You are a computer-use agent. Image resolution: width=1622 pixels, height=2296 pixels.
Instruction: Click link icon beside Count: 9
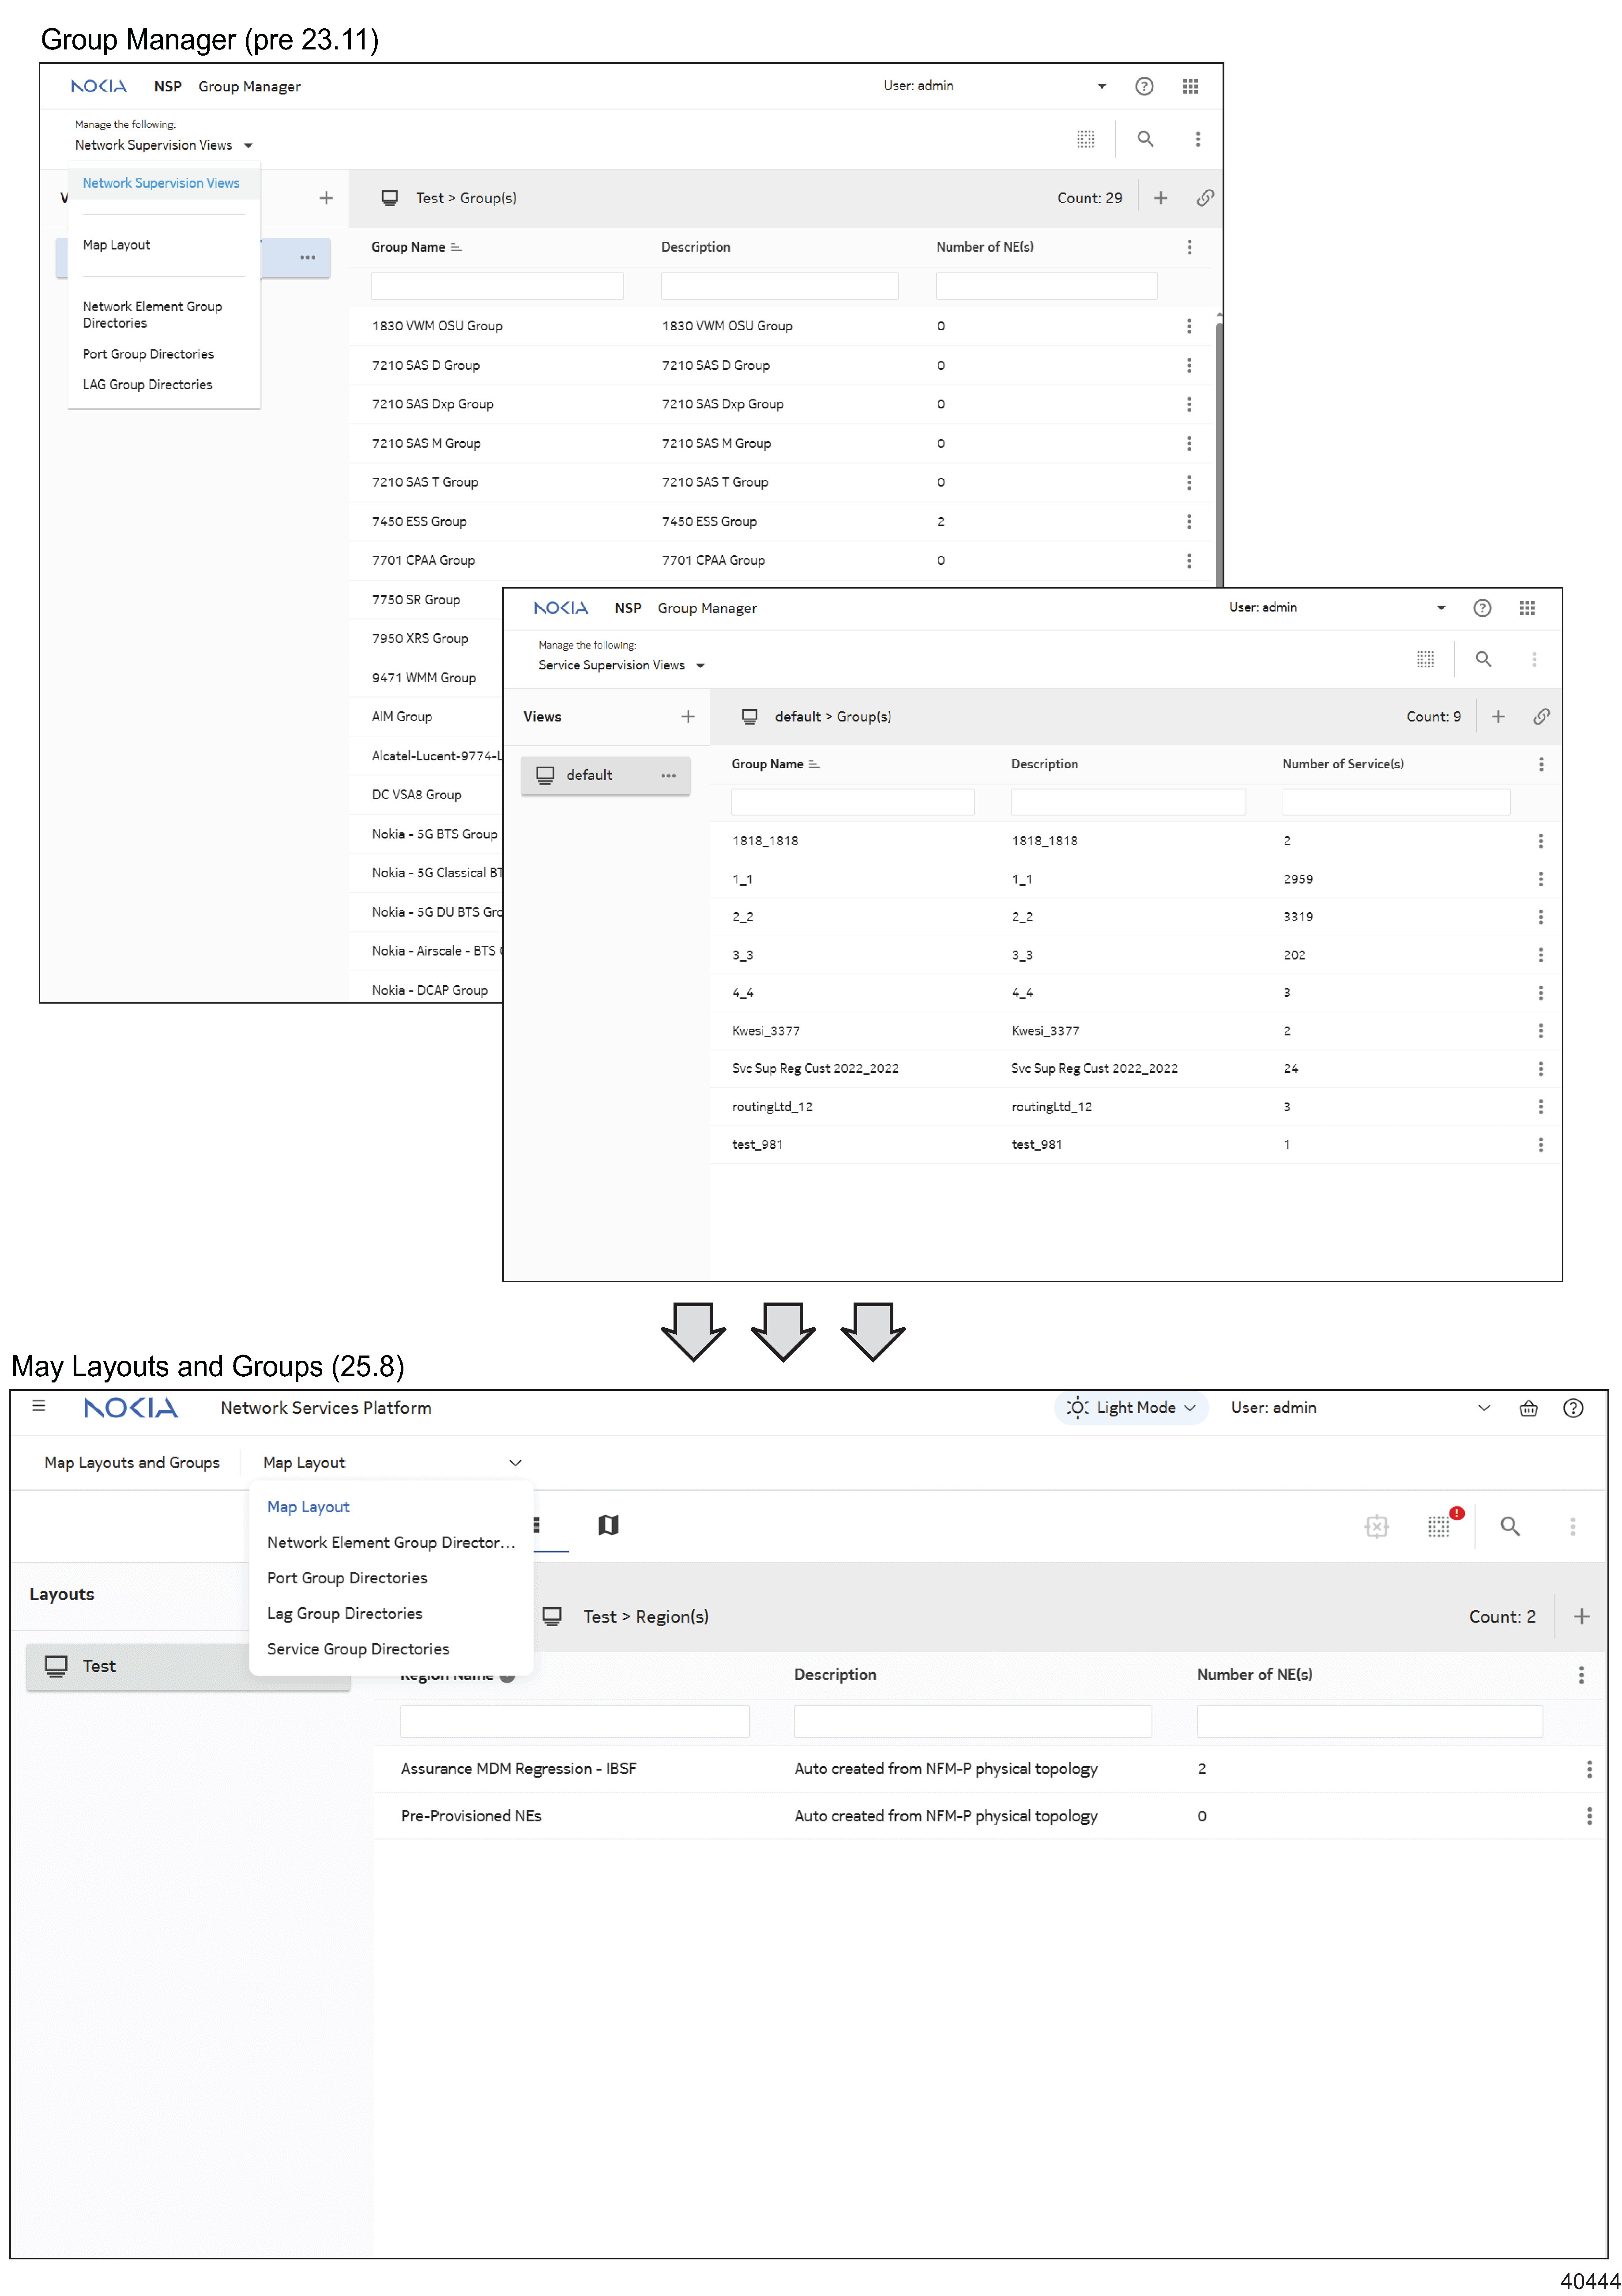coord(1541,716)
